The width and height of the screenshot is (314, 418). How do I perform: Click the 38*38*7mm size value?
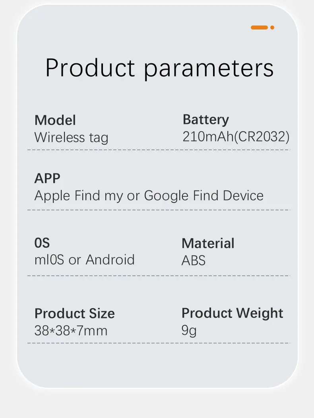71,331
